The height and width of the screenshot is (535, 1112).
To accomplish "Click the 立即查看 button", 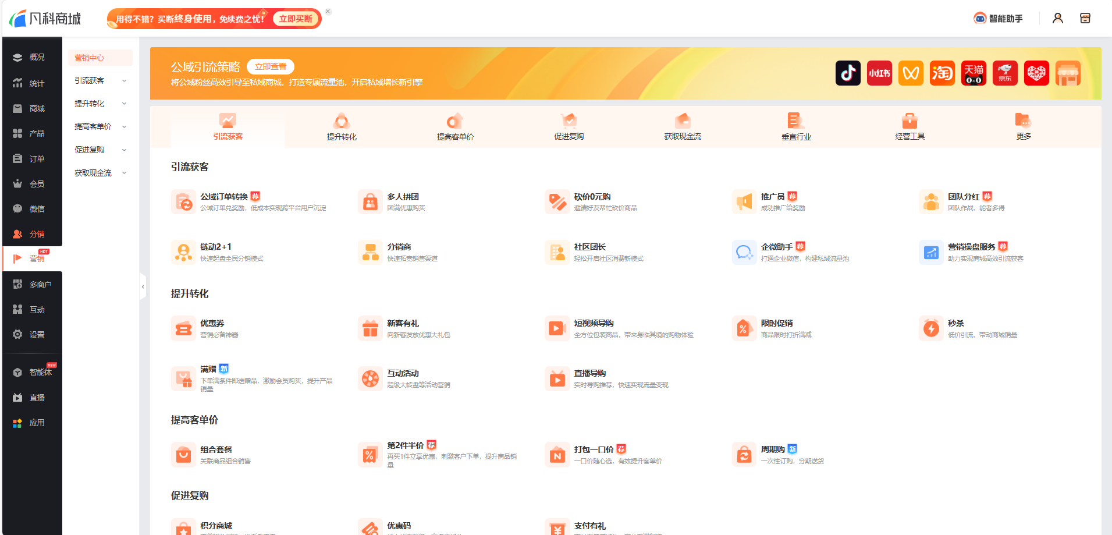I will tap(271, 66).
